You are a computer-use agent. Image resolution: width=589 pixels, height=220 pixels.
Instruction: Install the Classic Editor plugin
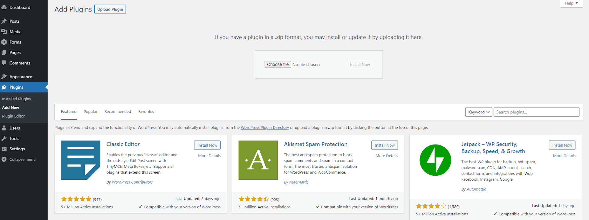pos(207,145)
